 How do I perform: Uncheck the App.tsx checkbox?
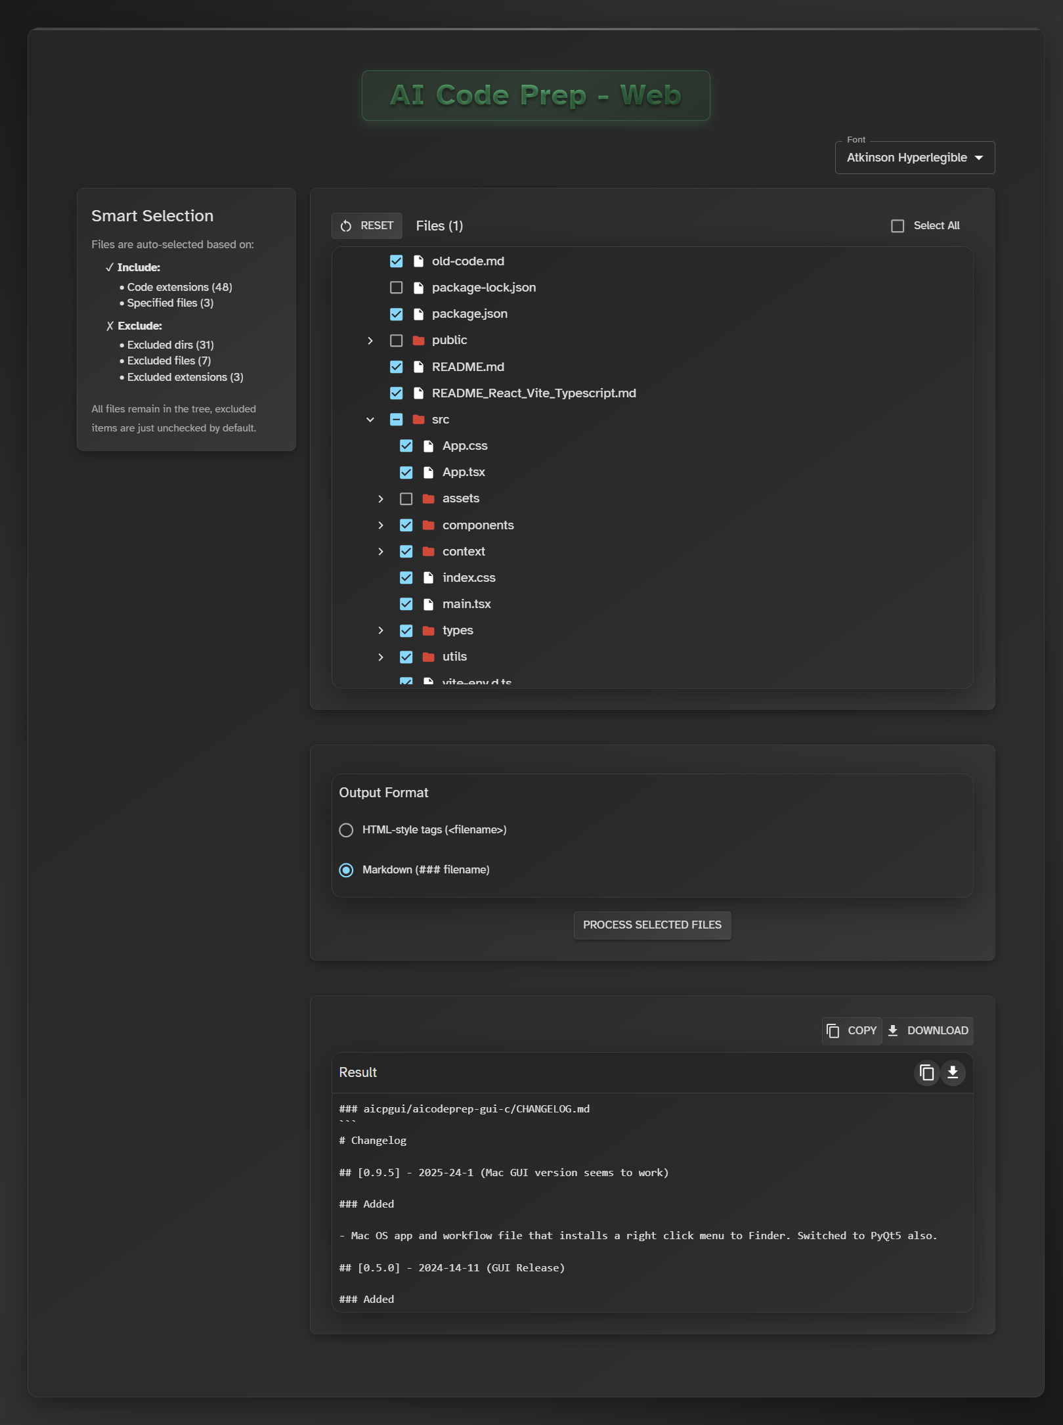click(x=406, y=472)
